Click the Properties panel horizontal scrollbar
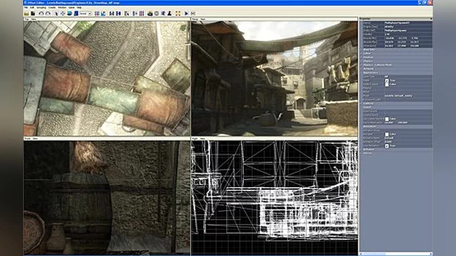The height and width of the screenshot is (256, 456). tap(396, 253)
